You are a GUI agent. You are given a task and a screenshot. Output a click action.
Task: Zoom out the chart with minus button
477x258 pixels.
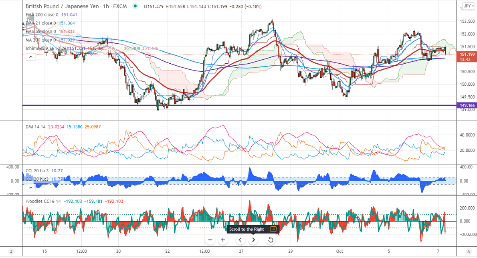[210, 240]
